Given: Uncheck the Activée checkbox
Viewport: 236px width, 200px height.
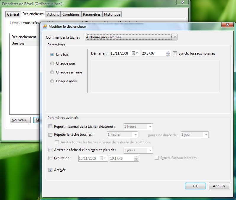Looking at the screenshot, I should tap(50, 170).
